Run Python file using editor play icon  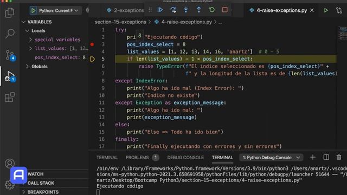[326, 10]
